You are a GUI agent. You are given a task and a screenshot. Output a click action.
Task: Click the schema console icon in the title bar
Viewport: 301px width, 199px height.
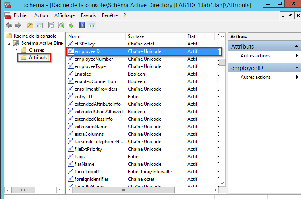click(8, 5)
